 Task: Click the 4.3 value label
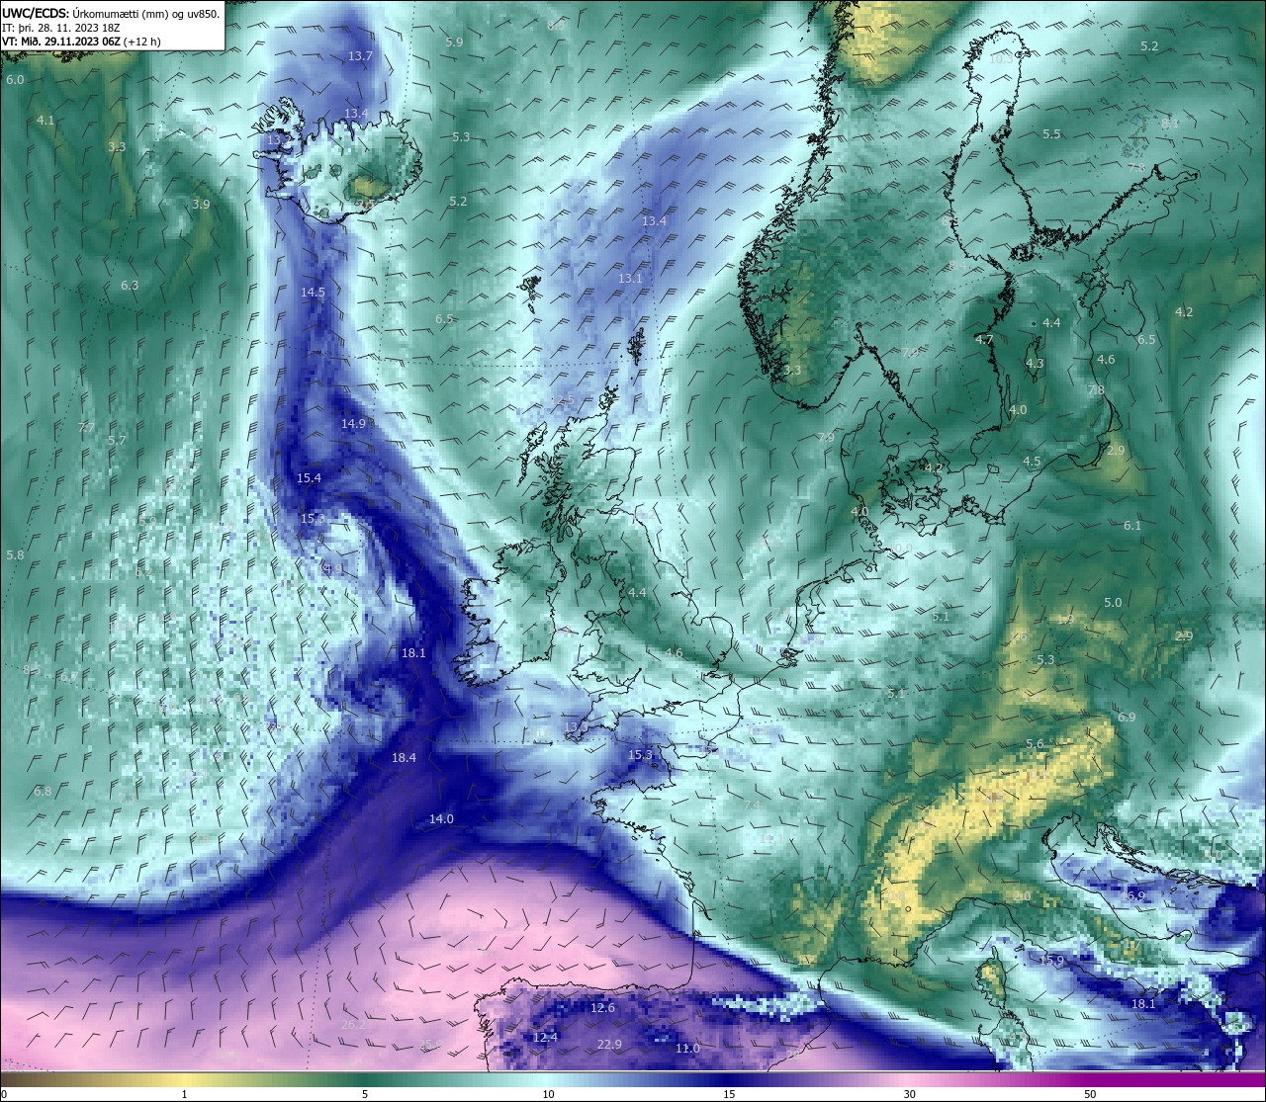point(1035,363)
